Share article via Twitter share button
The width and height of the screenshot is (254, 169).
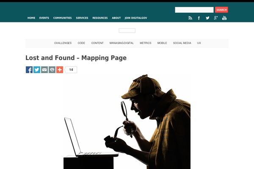click(37, 70)
